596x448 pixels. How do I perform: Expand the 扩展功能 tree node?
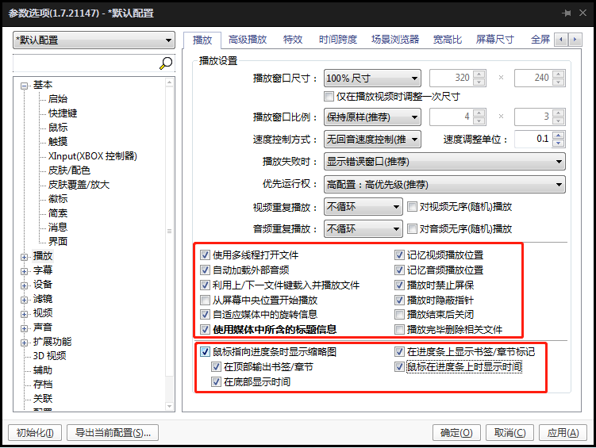[x=25, y=342]
